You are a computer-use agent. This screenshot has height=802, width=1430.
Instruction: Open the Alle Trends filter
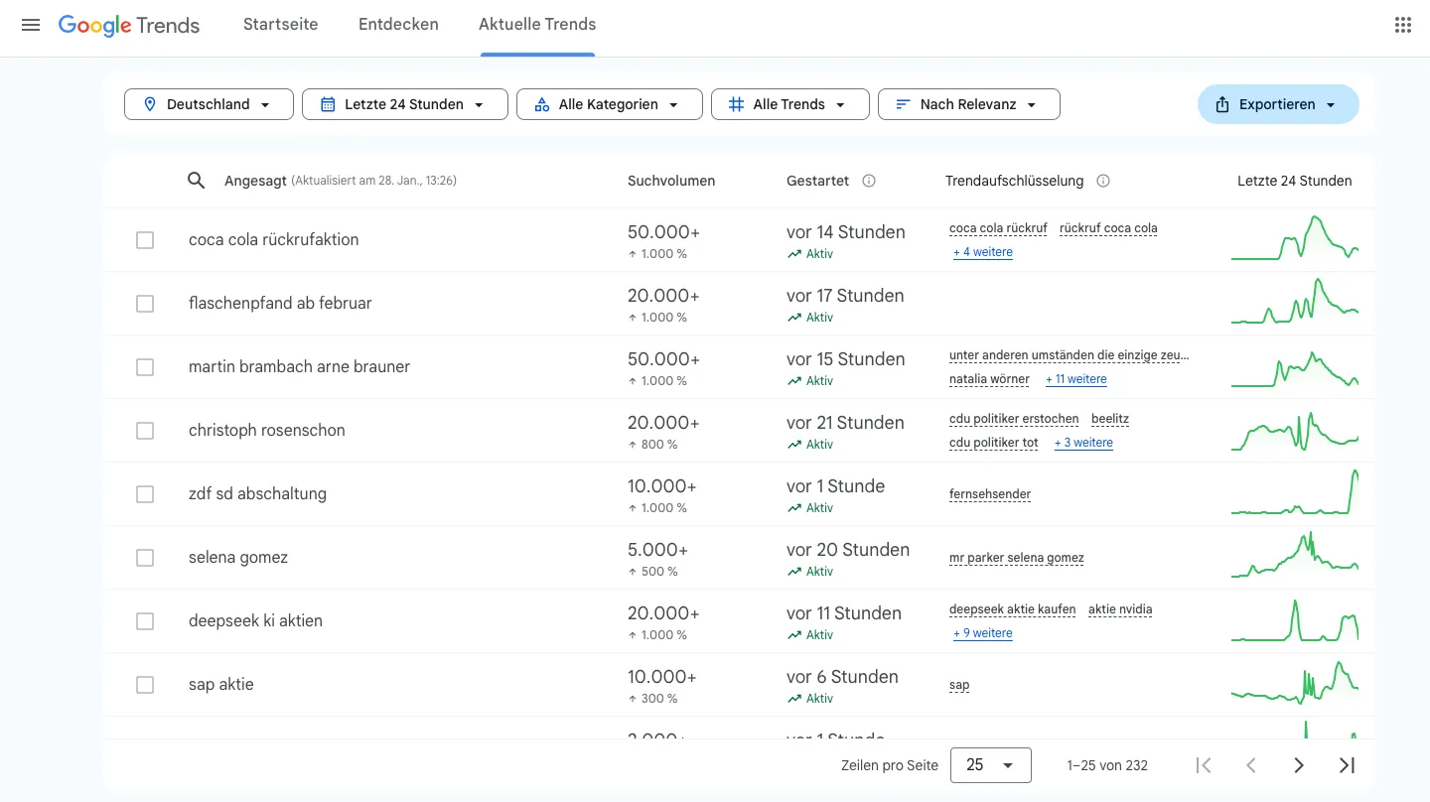790,104
